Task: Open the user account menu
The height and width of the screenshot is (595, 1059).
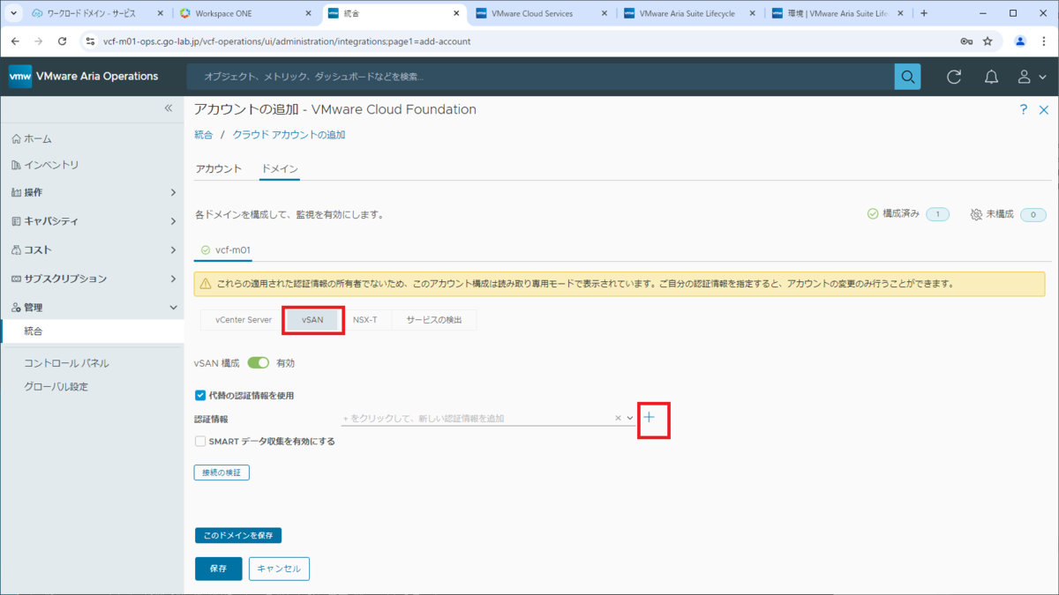Action: pyautogui.click(x=1031, y=77)
